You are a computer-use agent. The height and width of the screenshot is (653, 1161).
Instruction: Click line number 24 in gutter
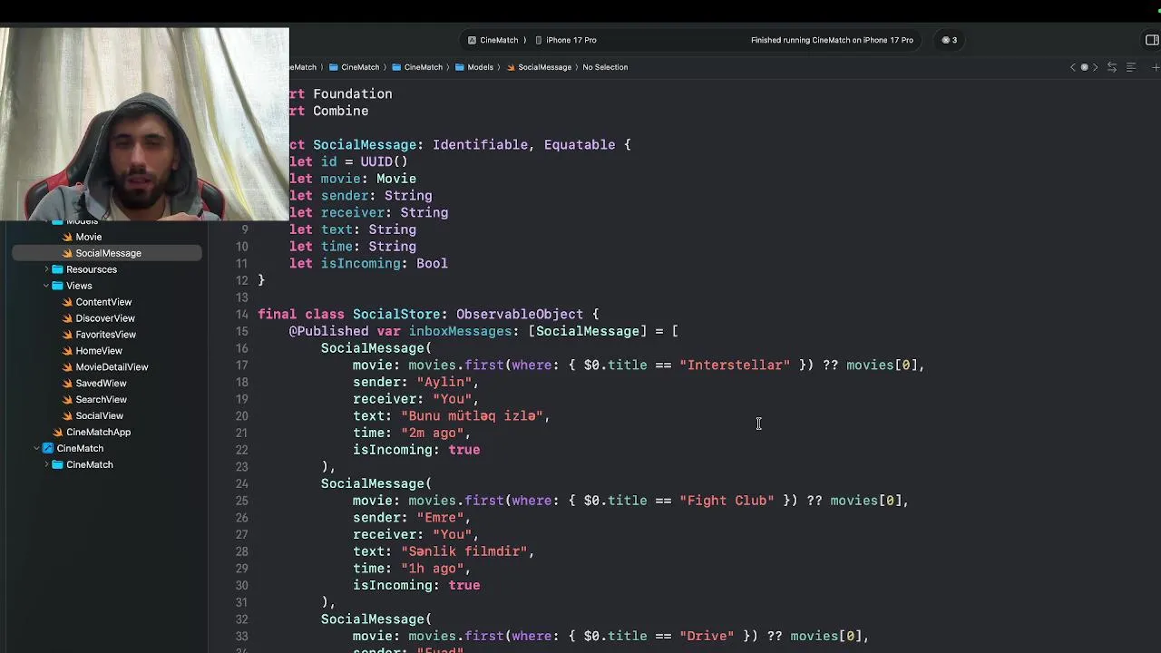[x=242, y=483]
